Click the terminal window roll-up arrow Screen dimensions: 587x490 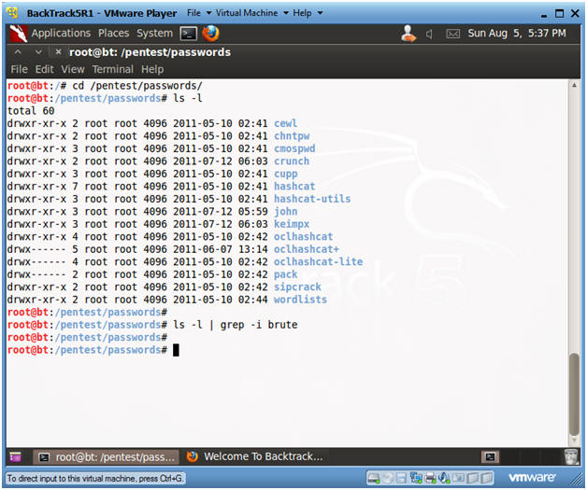[x=18, y=52]
